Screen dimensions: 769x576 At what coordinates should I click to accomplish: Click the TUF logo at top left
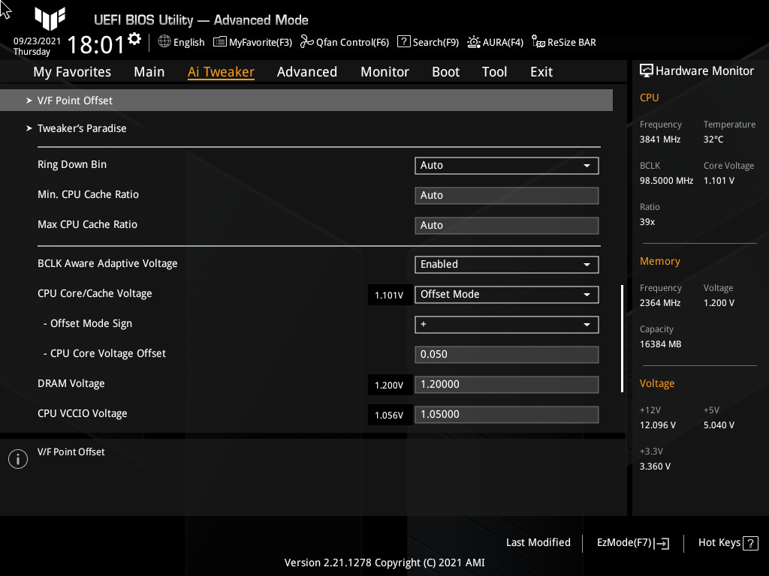(50, 19)
